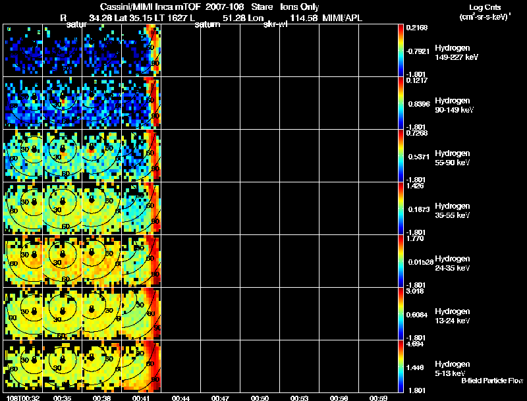Select the Hydrogen 35-55 keV label

(x=452, y=210)
